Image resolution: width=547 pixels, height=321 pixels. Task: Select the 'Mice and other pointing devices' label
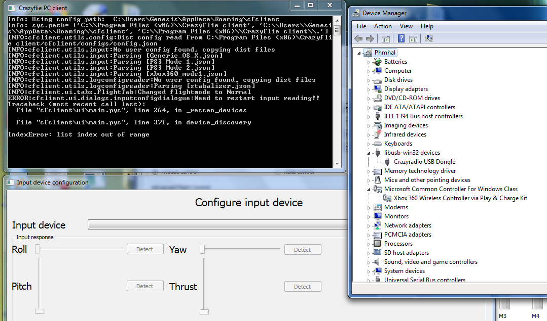click(427, 180)
